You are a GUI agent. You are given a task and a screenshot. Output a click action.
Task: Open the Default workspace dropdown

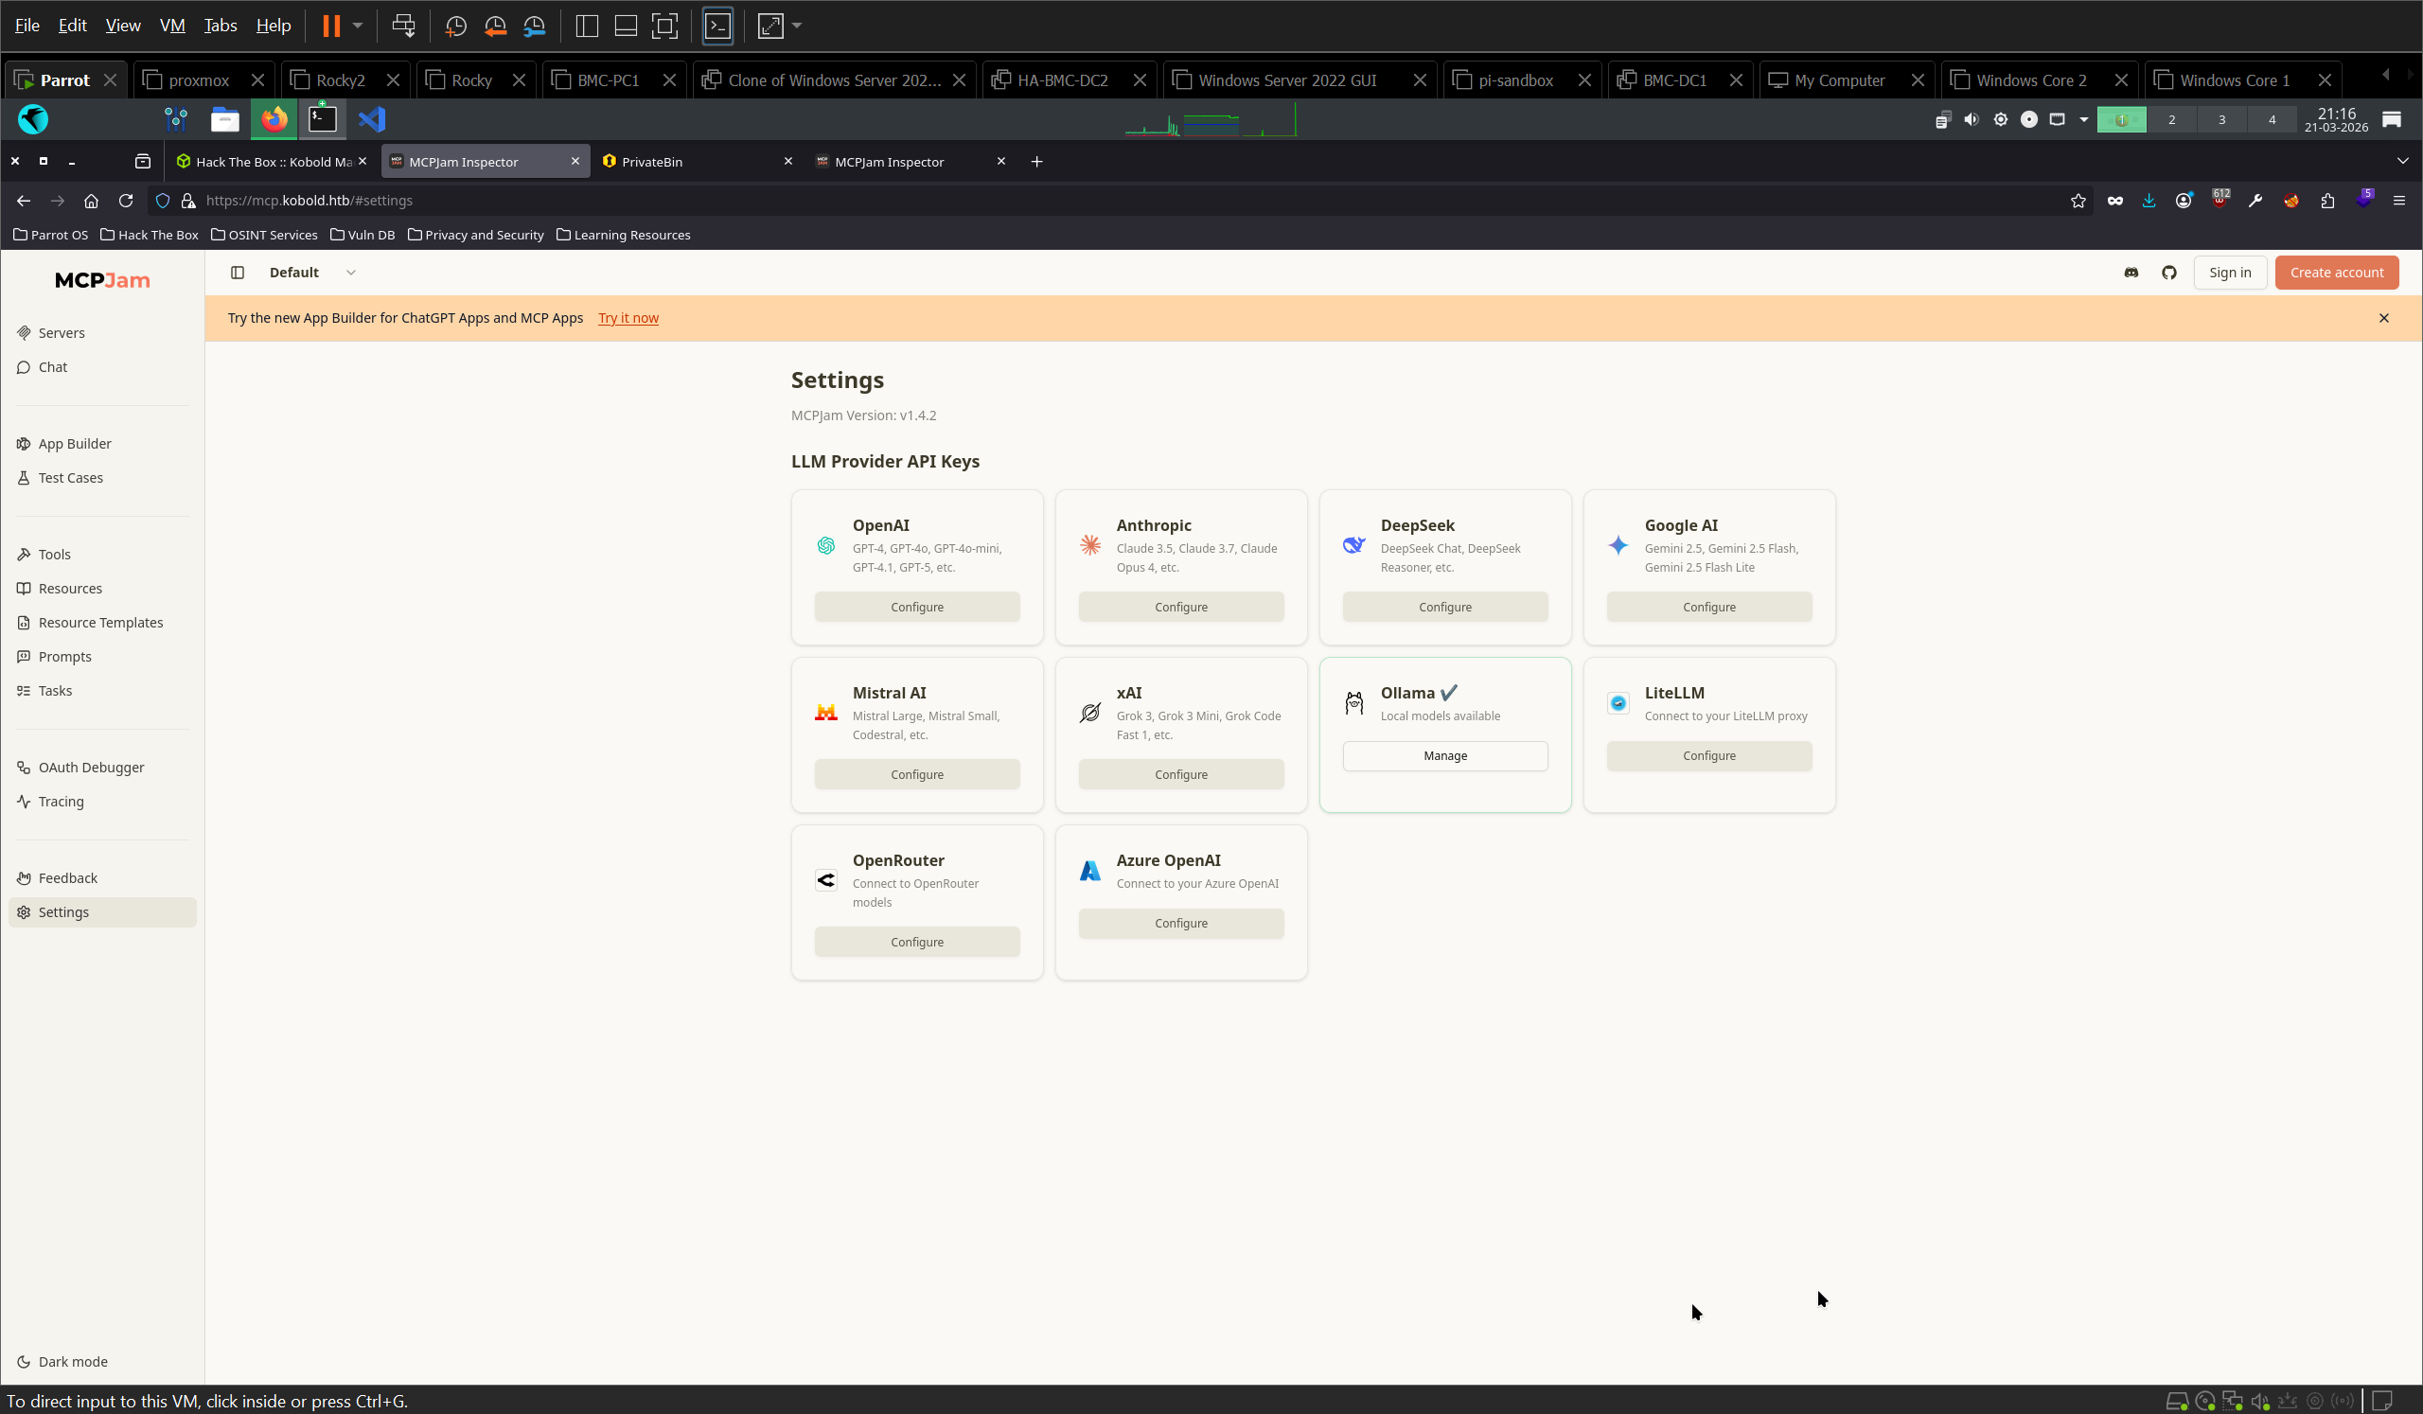(312, 273)
